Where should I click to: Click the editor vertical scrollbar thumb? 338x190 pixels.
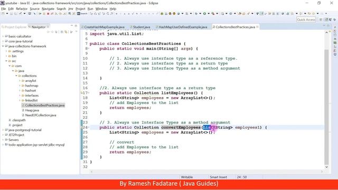326,107
